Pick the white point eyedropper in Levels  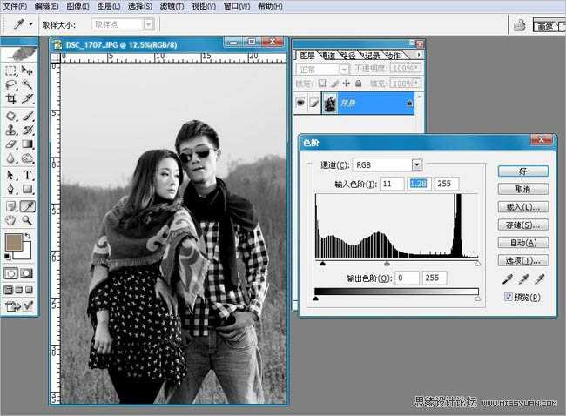[x=540, y=278]
